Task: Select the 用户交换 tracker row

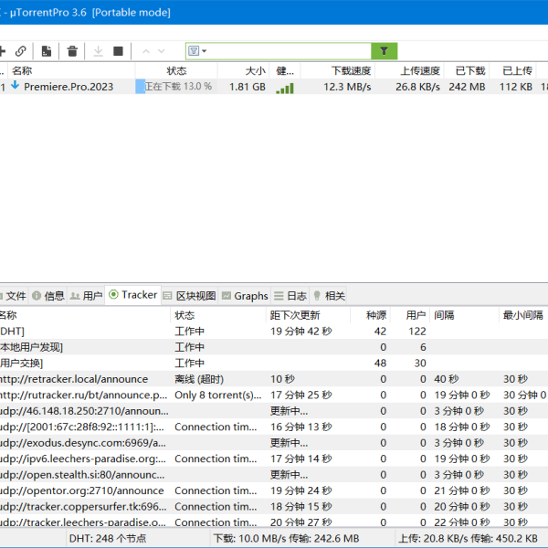Action: (274, 364)
